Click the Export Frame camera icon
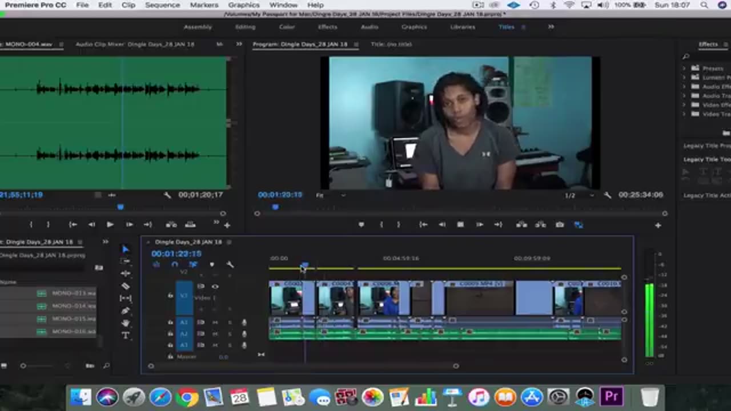This screenshot has width=731, height=411. (560, 225)
